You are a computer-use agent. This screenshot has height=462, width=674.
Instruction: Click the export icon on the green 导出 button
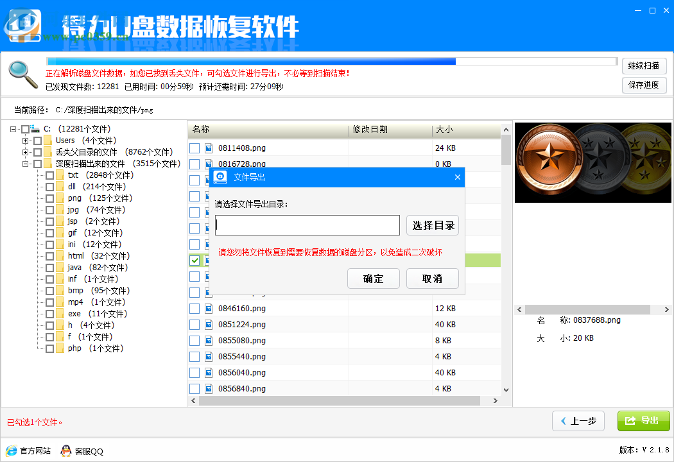point(631,421)
